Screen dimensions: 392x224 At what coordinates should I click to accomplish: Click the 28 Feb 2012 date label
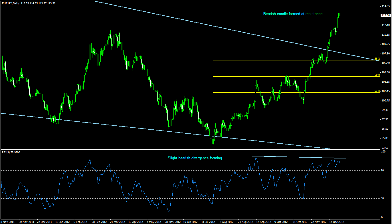tap(99, 221)
